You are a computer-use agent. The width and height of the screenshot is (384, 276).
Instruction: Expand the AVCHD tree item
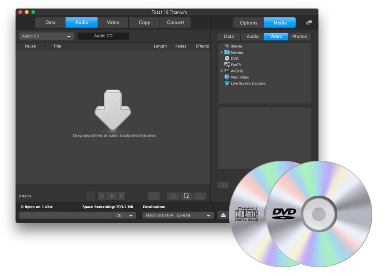[x=222, y=71]
